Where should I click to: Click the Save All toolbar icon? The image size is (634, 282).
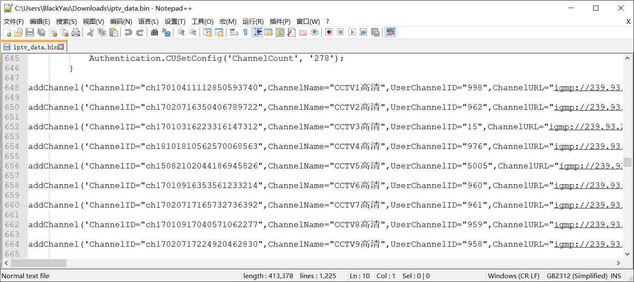click(42, 32)
